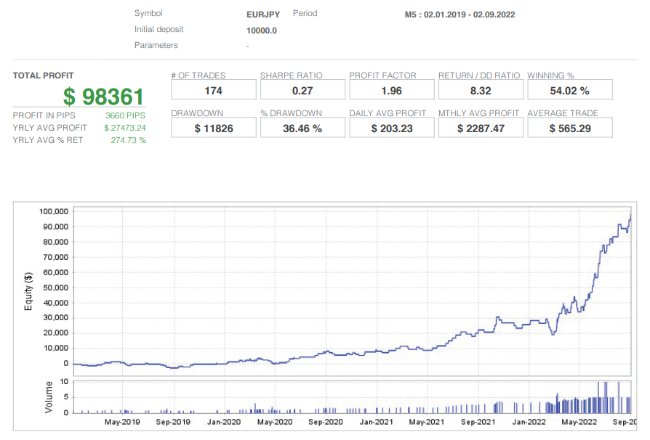The image size is (650, 440).
Task: Click the MTHLY AVG PROFIT value 2287.47
Action: click(481, 127)
